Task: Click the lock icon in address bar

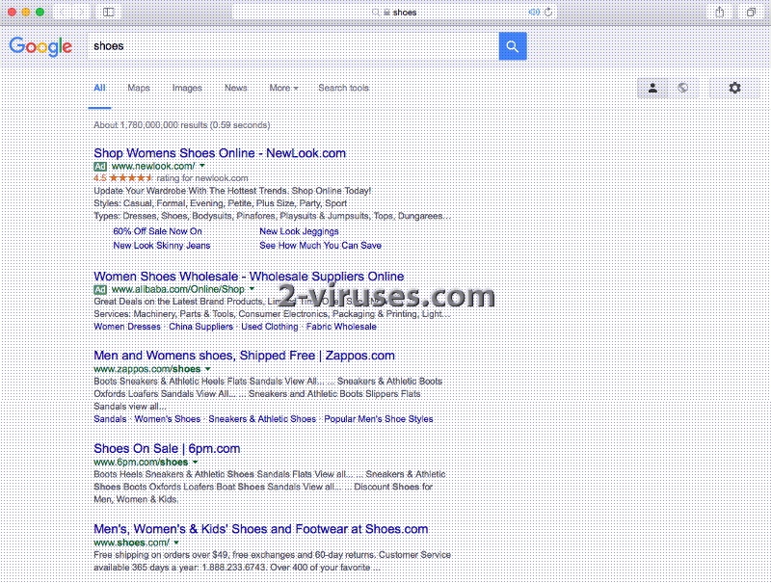Action: [x=387, y=13]
